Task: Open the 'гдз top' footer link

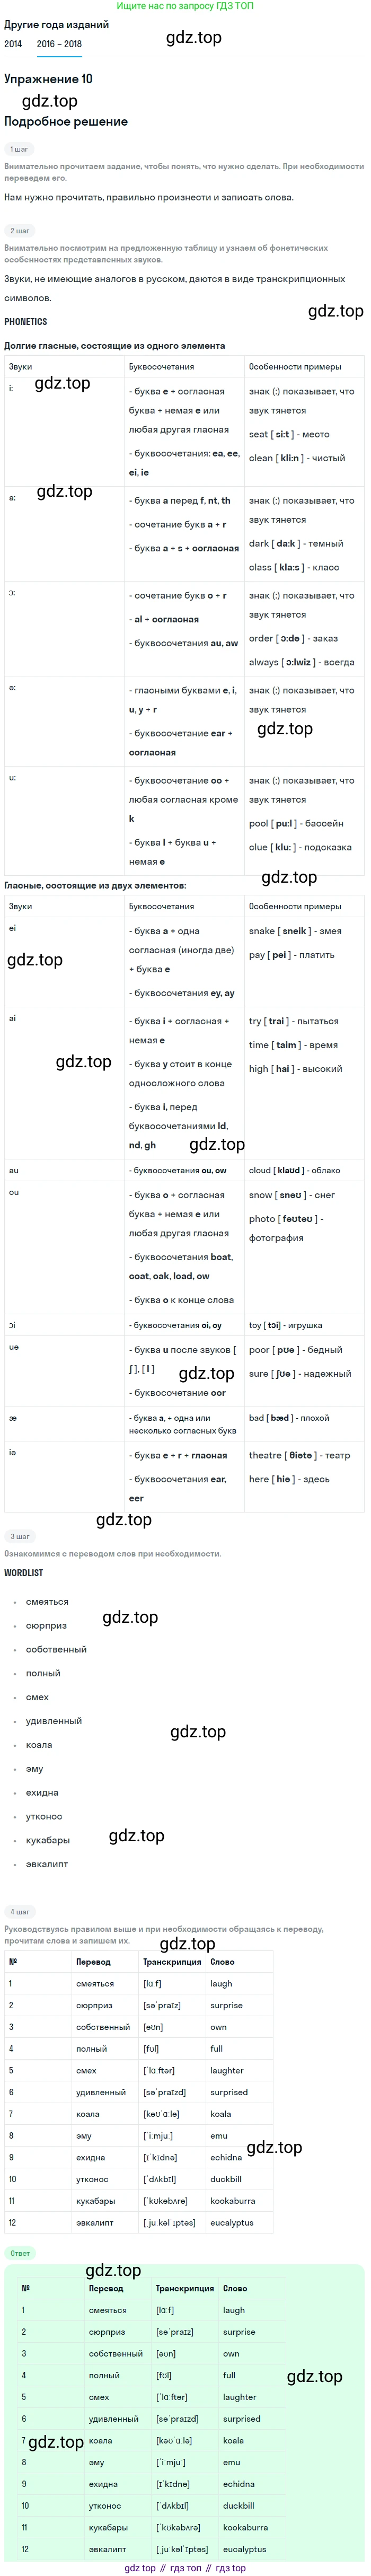Action: (230, 2567)
